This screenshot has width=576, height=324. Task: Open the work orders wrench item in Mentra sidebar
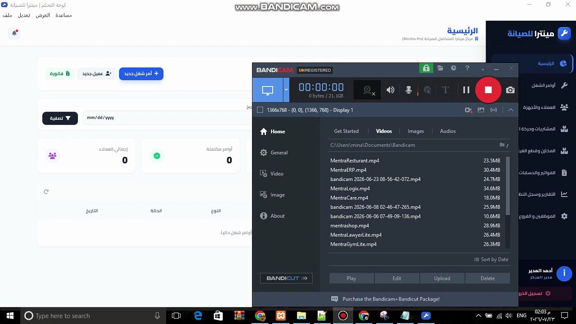click(x=549, y=85)
